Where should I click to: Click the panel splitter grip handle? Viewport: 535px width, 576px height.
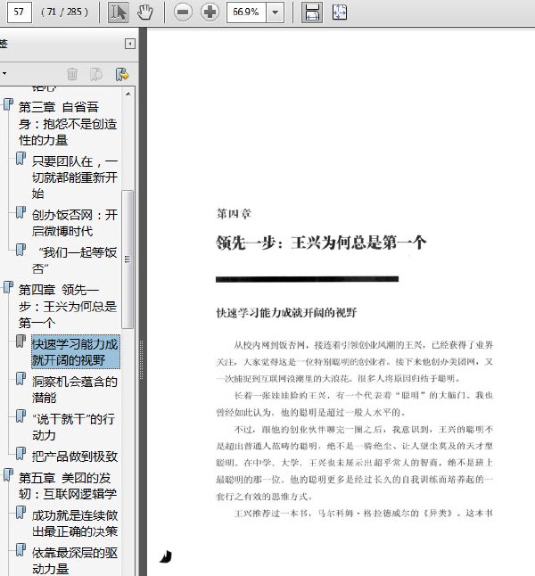[x=142, y=359]
